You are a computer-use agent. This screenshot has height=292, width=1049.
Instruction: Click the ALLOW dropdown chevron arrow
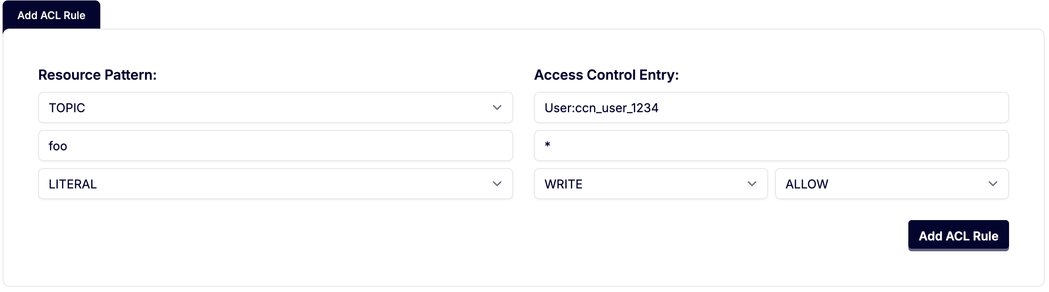[993, 184]
